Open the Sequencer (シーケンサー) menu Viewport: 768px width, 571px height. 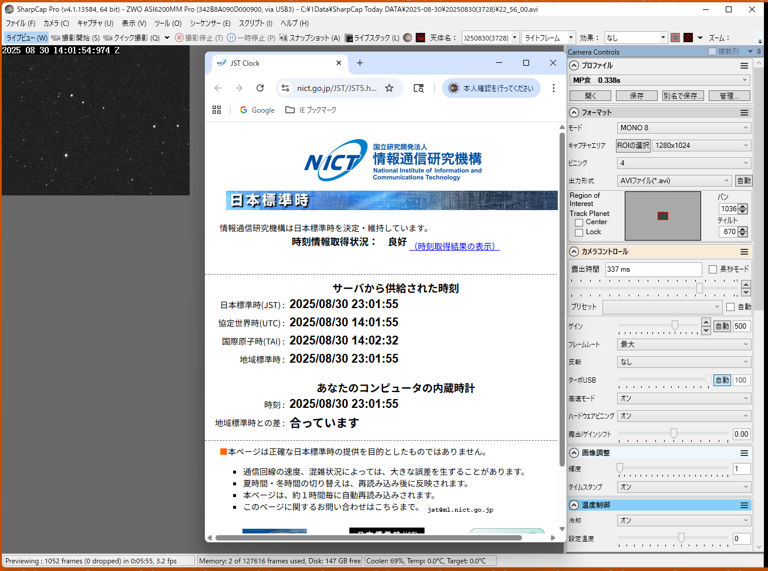coord(210,23)
